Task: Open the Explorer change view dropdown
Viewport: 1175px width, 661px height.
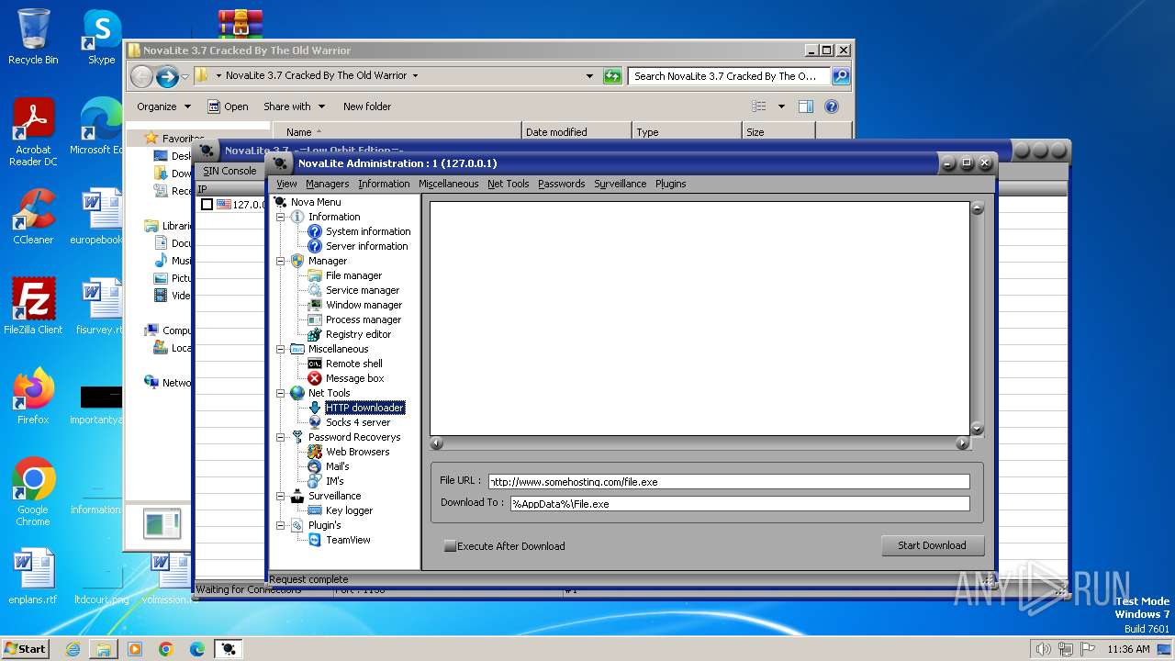Action: tap(781, 106)
